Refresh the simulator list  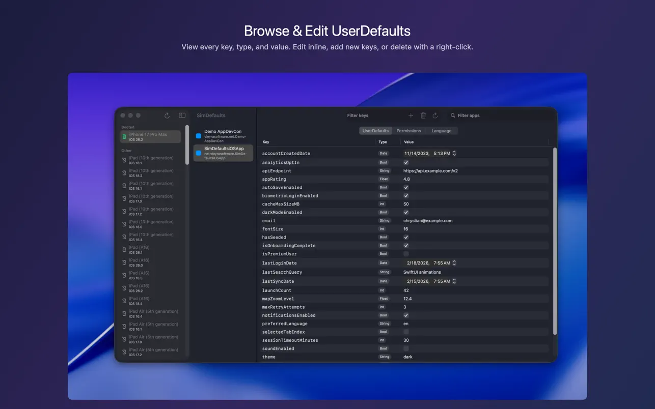tap(167, 115)
